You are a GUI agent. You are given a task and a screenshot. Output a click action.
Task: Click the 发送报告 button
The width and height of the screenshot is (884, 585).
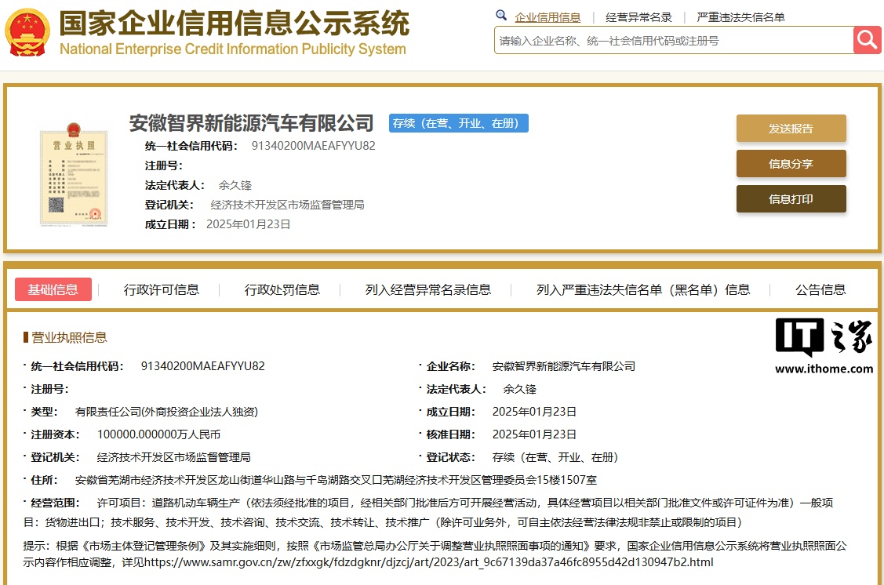791,129
